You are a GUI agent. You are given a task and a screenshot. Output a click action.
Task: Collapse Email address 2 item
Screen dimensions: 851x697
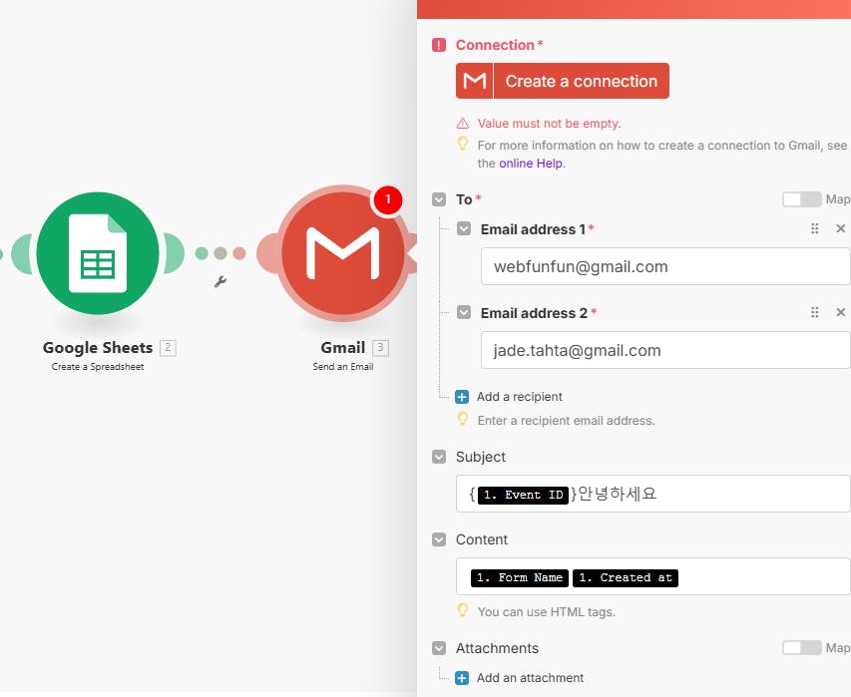point(464,312)
